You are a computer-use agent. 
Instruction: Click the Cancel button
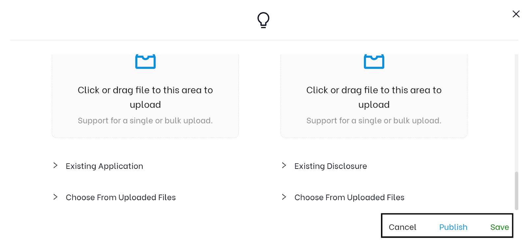coord(402,227)
